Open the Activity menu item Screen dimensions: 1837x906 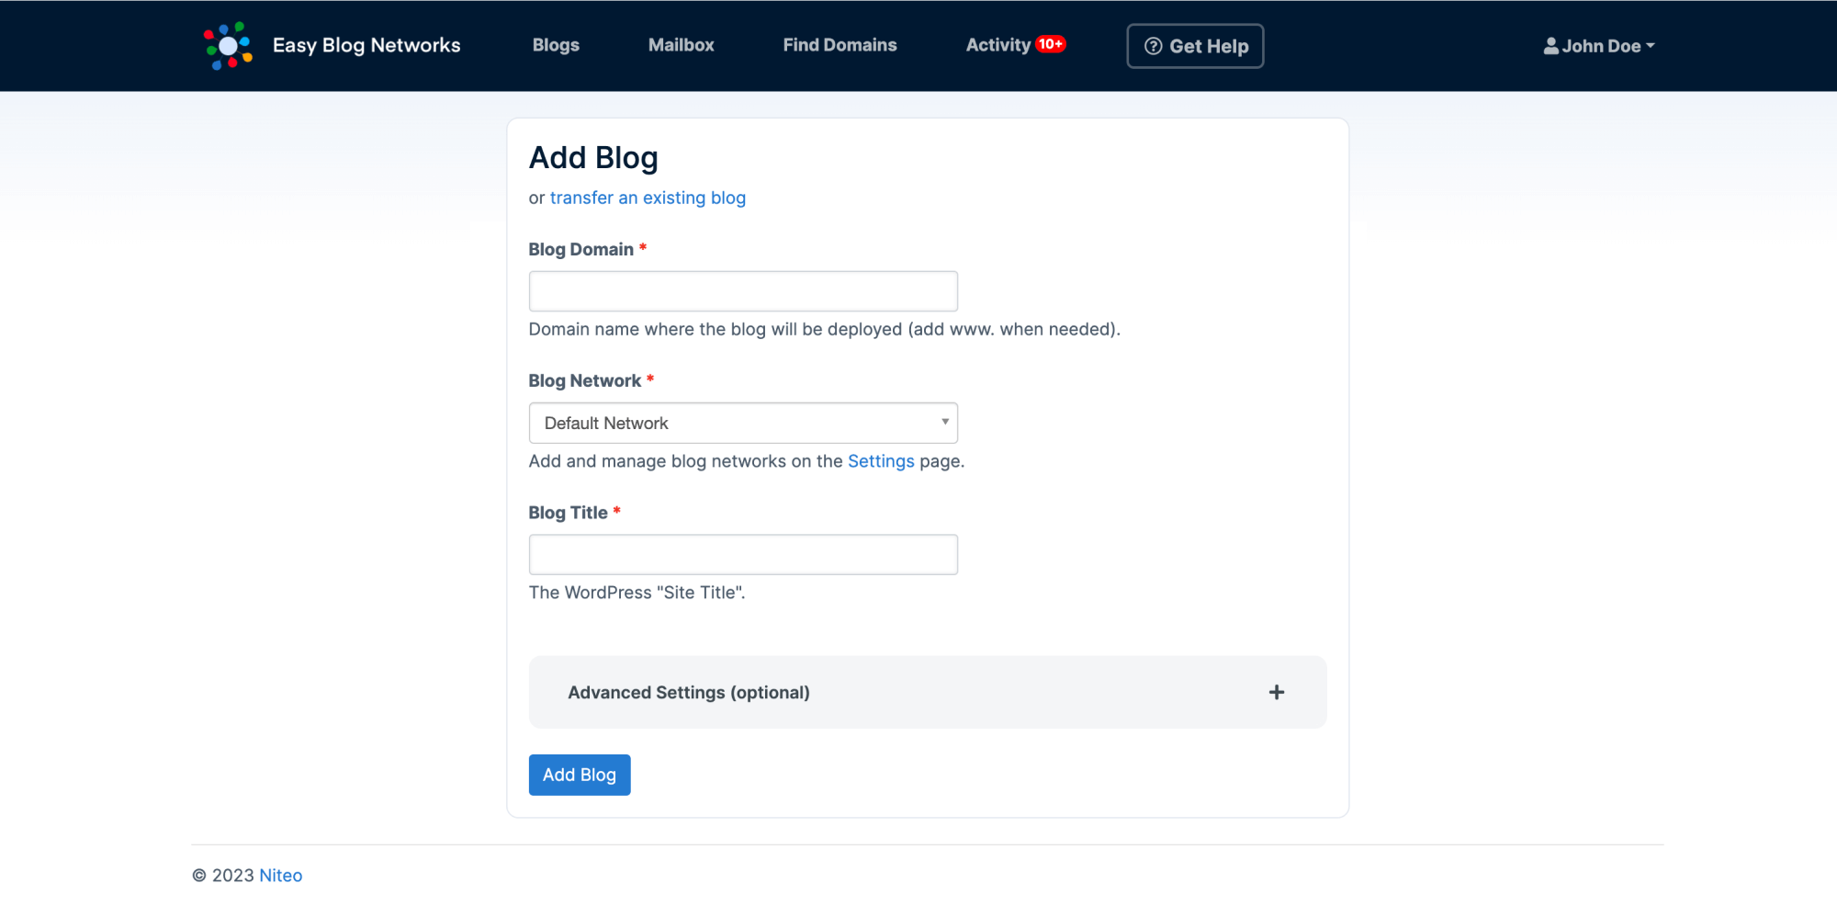pyautogui.click(x=997, y=45)
